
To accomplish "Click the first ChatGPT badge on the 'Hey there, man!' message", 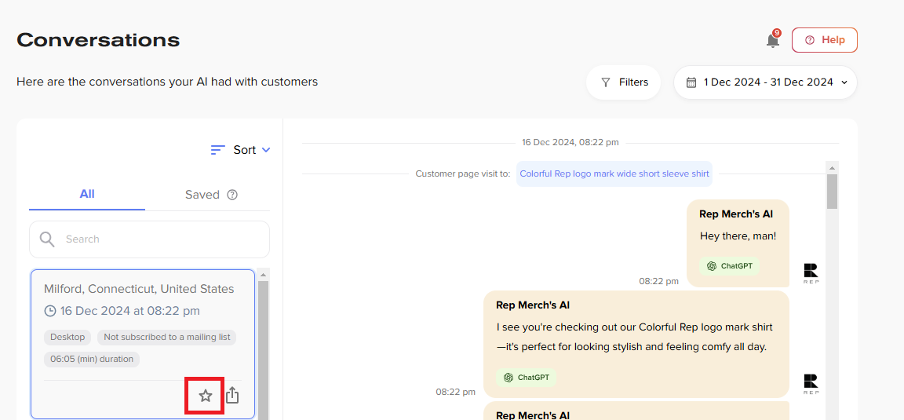I will tap(729, 266).
